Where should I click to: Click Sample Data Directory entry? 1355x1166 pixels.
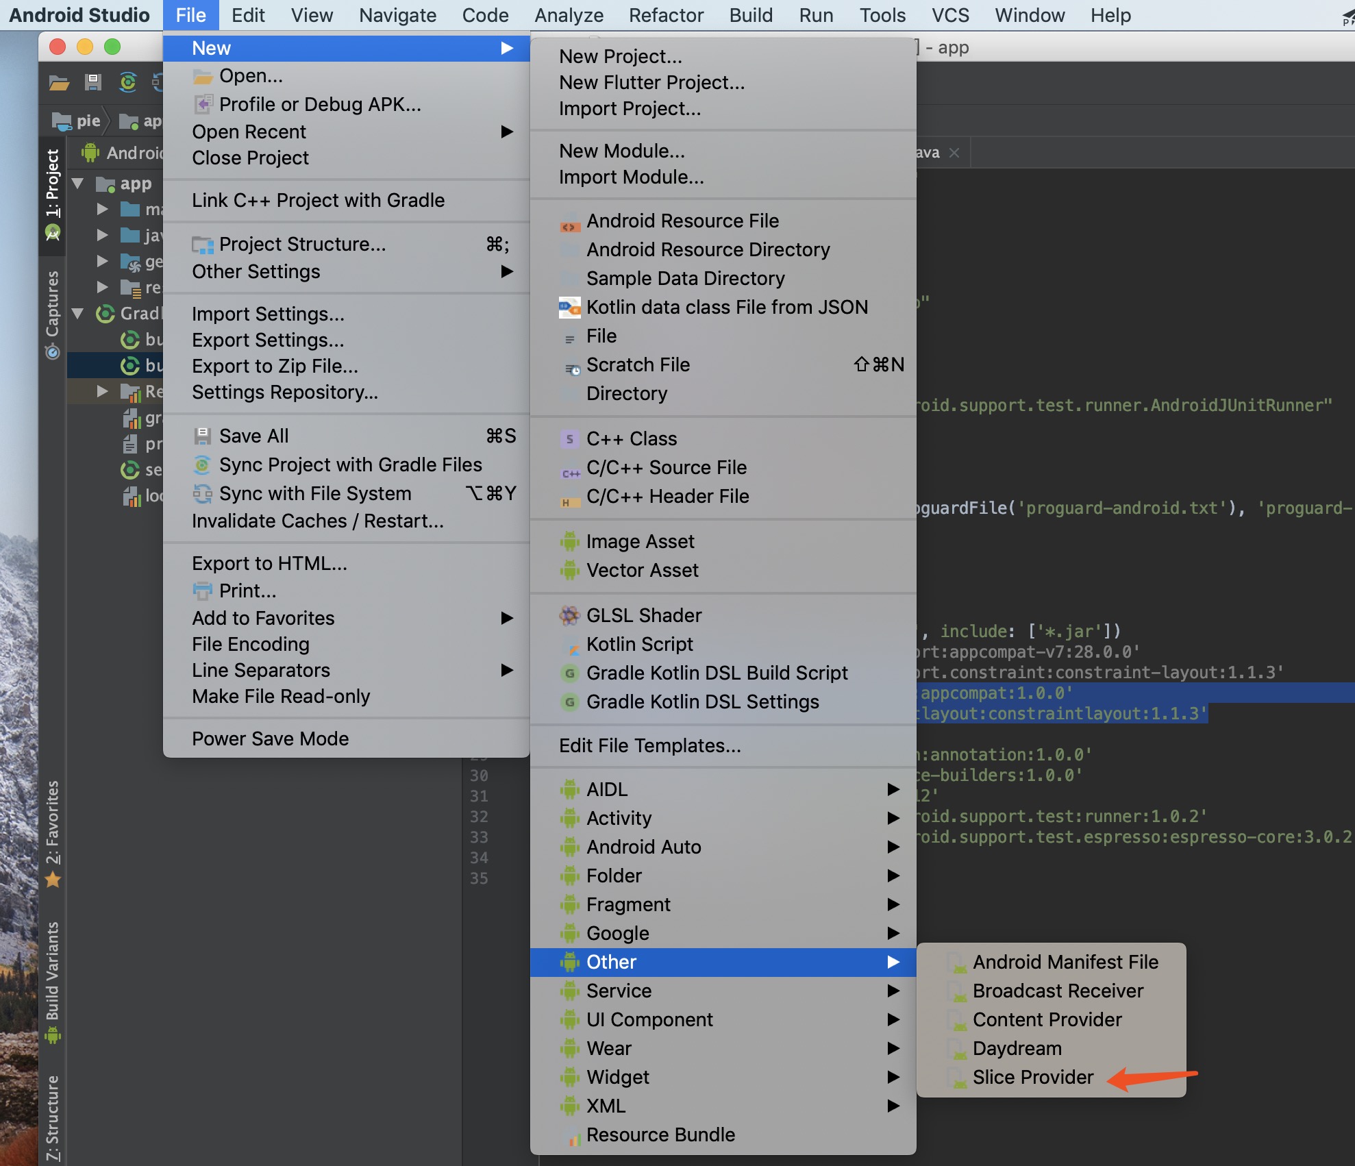click(x=686, y=279)
